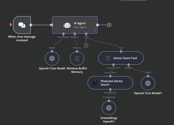Viewport: 174px width, 125px height.
Task: Click the Tool diamond connector on AI Agent
Action: 86,34
